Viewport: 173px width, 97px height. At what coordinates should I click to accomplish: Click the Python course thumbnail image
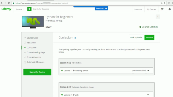coord(33,22)
